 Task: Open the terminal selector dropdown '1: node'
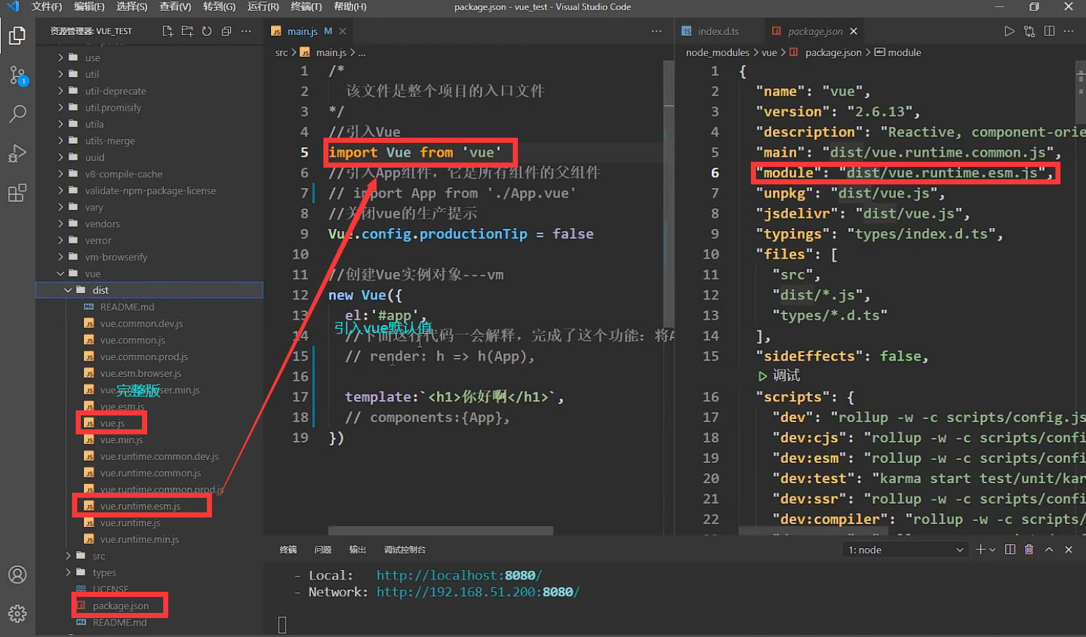(905, 550)
